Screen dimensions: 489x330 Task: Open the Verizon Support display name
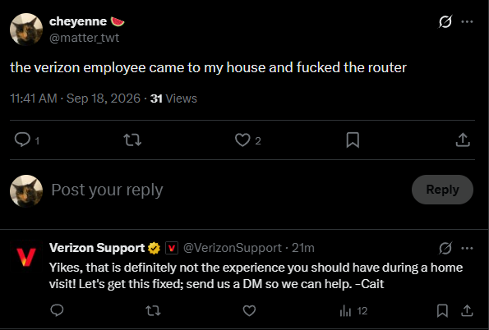point(97,248)
